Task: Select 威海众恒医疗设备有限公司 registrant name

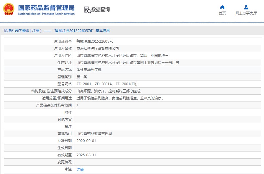Action: click(98, 49)
